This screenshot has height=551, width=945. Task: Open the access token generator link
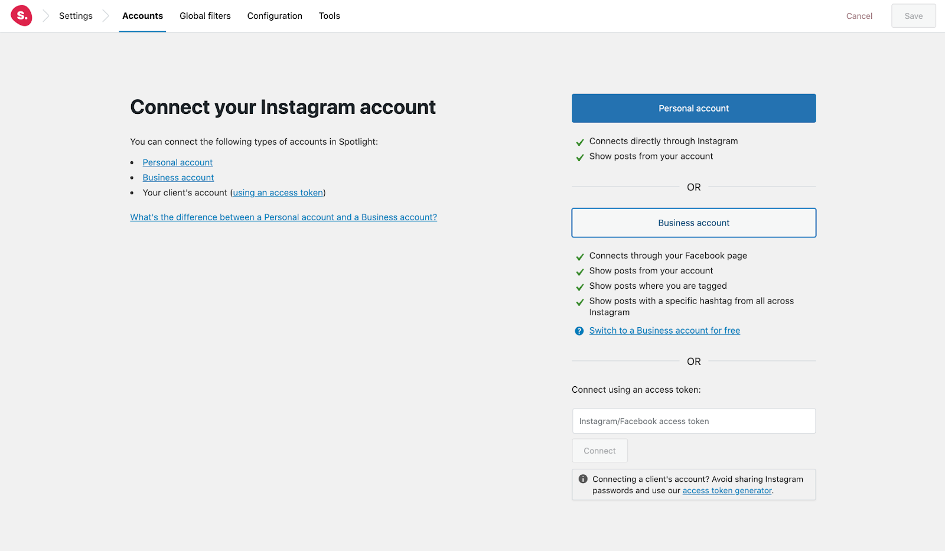pyautogui.click(x=727, y=491)
